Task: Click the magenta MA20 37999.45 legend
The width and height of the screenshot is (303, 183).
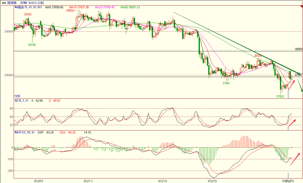Action: 105,7
